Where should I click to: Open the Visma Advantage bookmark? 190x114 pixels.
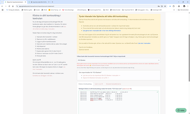click(68, 10)
